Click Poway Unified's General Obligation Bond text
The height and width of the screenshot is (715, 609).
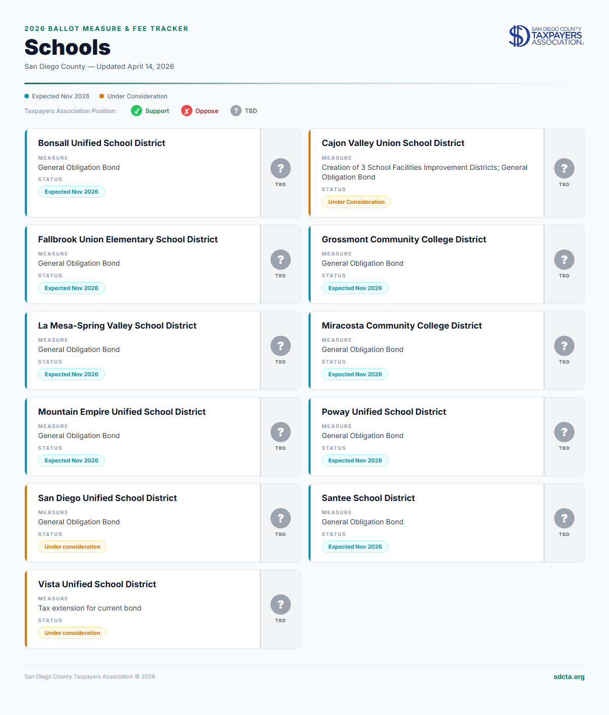362,436
